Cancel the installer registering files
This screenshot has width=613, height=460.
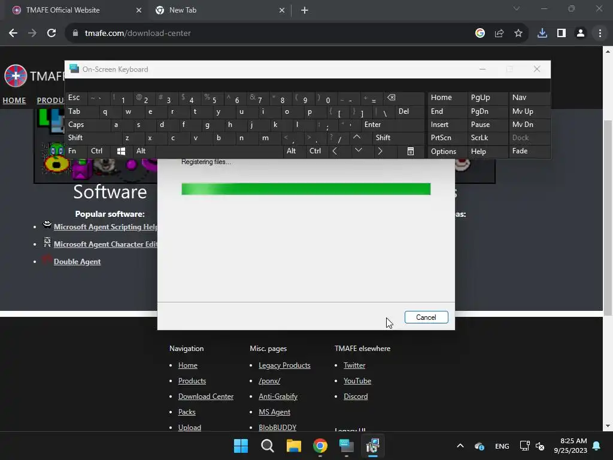(426, 317)
